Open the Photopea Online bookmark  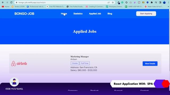tap(114, 7)
